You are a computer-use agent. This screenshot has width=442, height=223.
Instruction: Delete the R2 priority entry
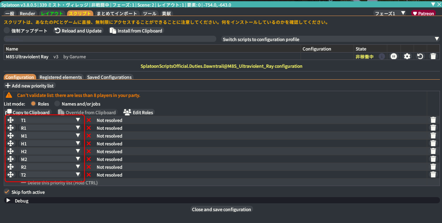click(433, 167)
